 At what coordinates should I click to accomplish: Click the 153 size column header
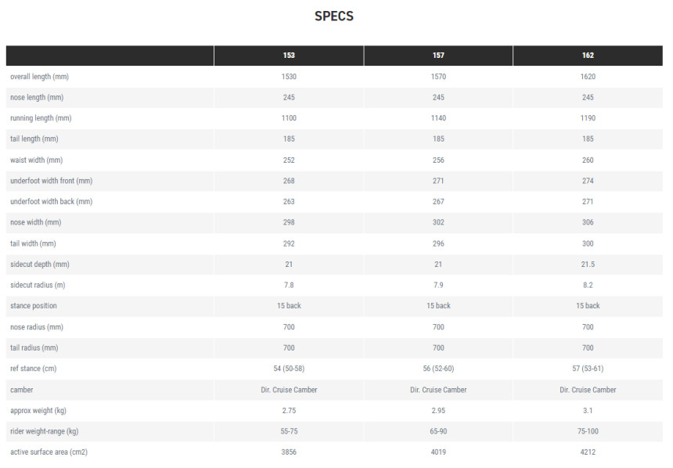click(289, 56)
